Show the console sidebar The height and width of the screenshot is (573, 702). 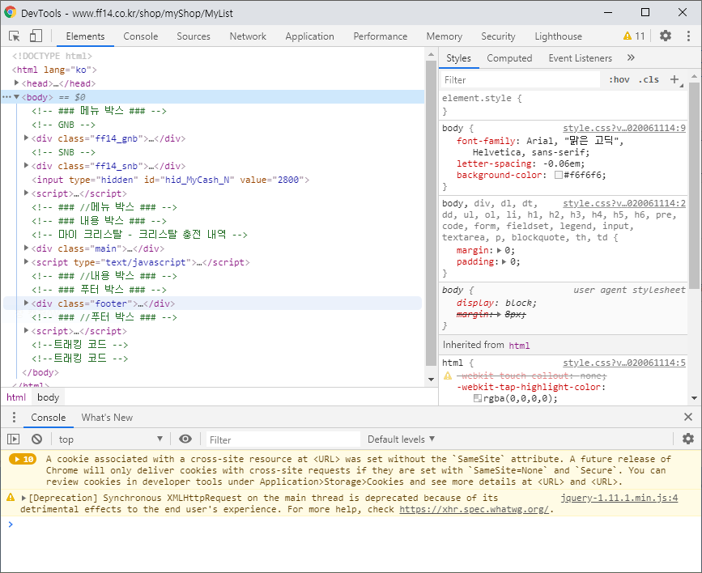[x=14, y=439]
